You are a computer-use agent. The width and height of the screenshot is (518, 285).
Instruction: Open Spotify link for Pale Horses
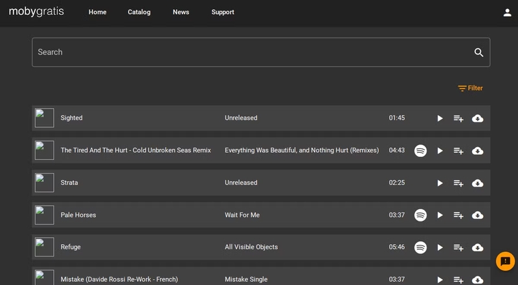coord(420,215)
